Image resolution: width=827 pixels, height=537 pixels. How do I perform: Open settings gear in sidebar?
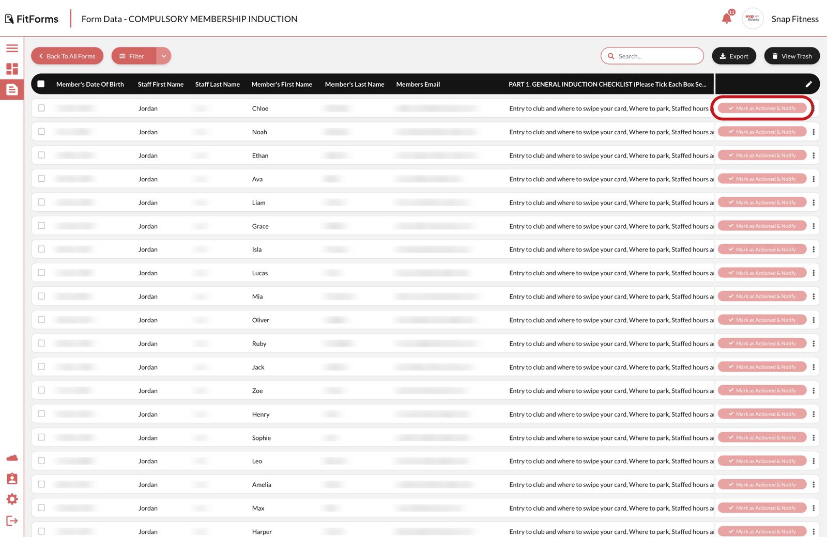pyautogui.click(x=12, y=499)
